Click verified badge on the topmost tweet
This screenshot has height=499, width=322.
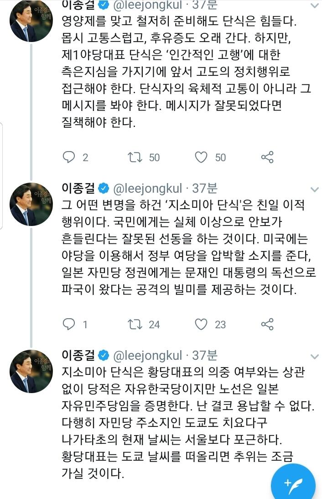click(104, 5)
